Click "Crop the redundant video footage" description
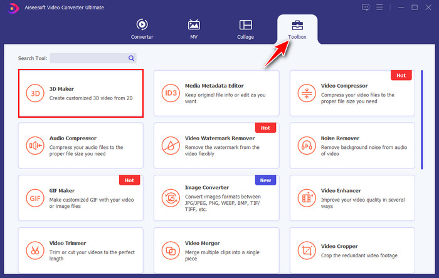 359,255
